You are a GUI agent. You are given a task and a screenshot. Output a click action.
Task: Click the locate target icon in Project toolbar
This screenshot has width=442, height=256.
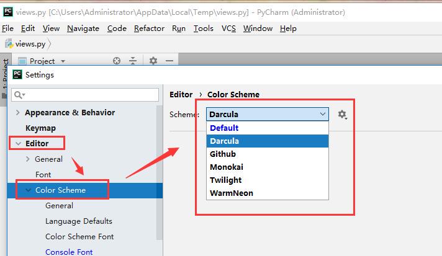click(117, 61)
